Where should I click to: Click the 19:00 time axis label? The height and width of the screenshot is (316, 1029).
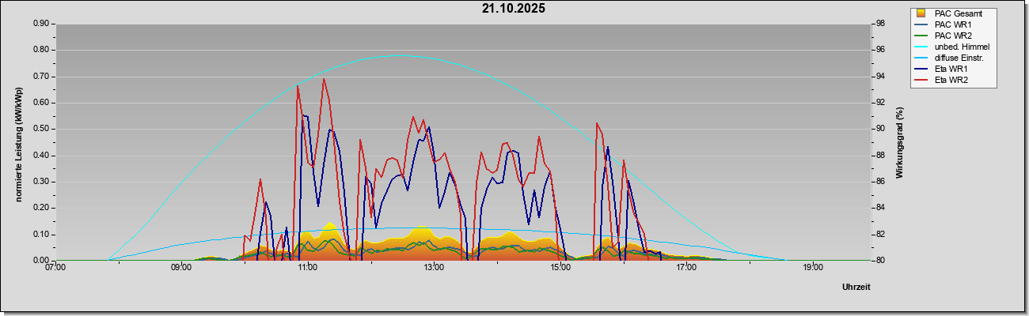(x=813, y=268)
